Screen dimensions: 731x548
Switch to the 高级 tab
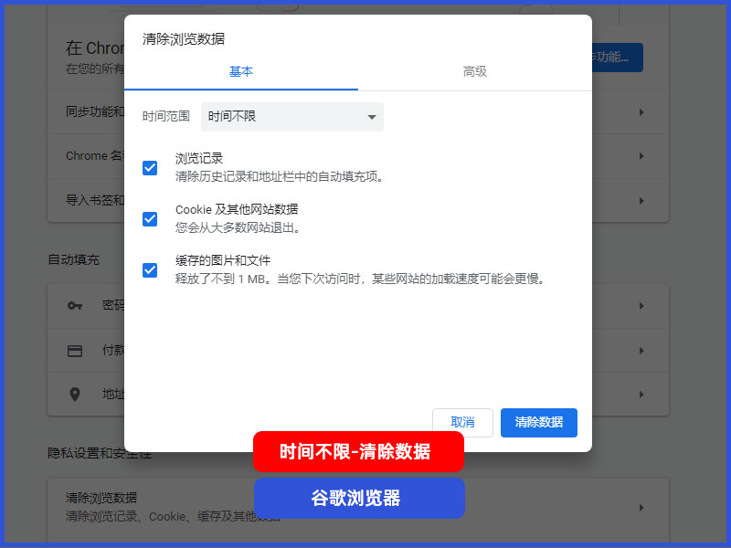click(475, 71)
